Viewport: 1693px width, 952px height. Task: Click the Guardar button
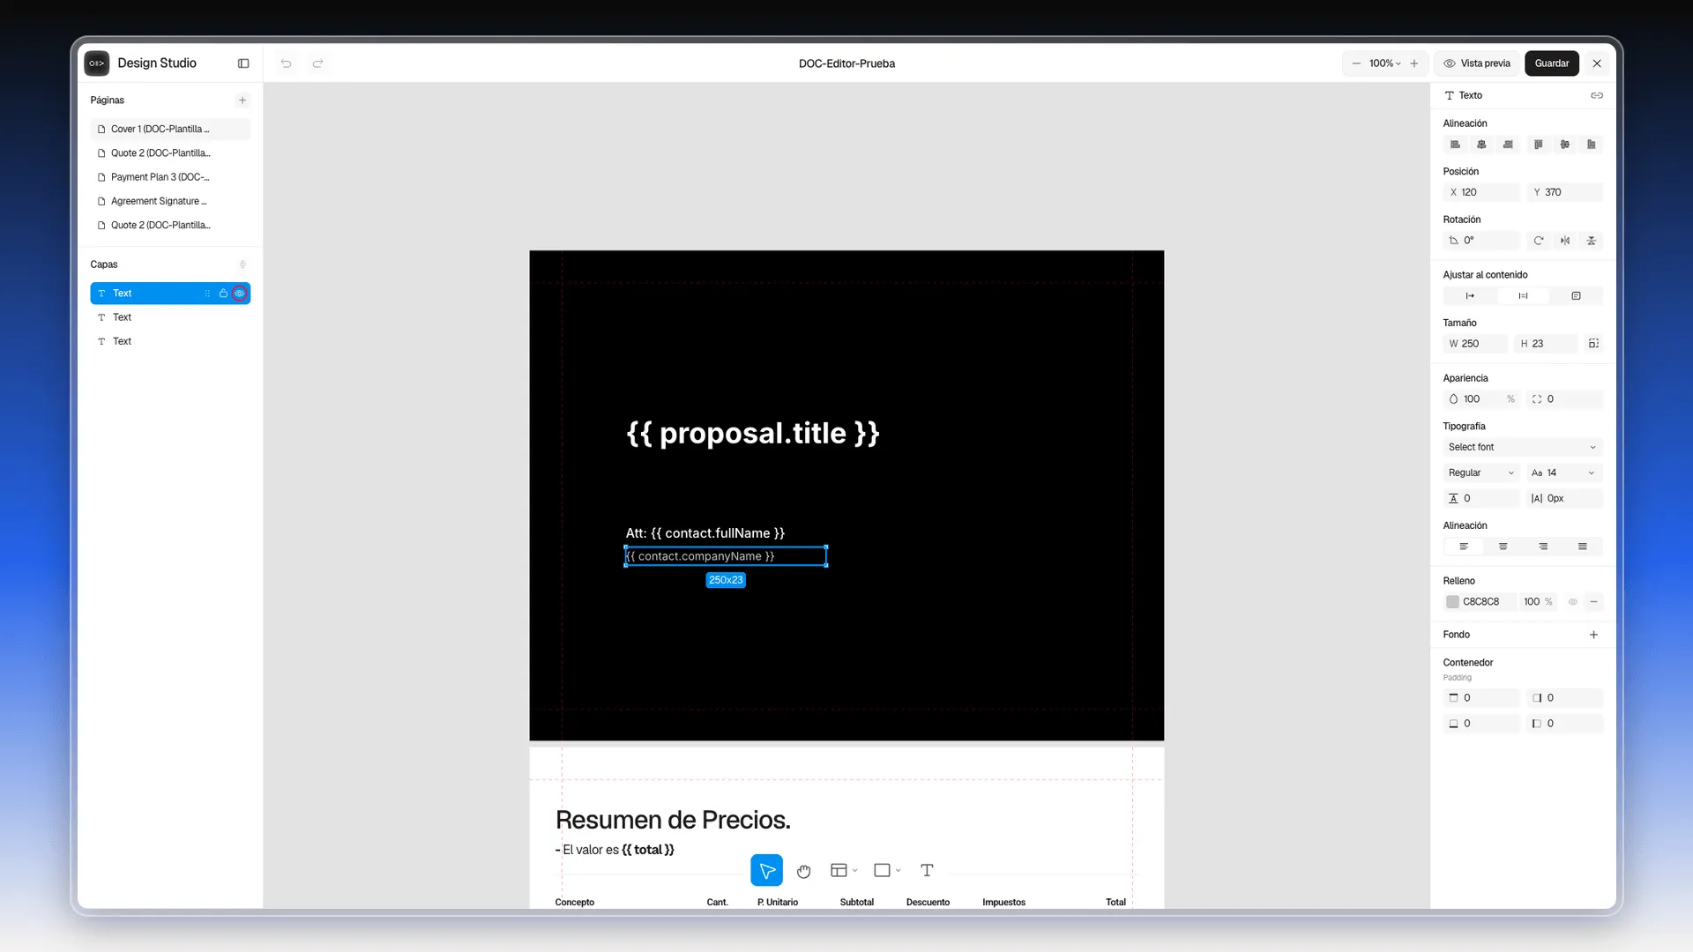[1552, 63]
